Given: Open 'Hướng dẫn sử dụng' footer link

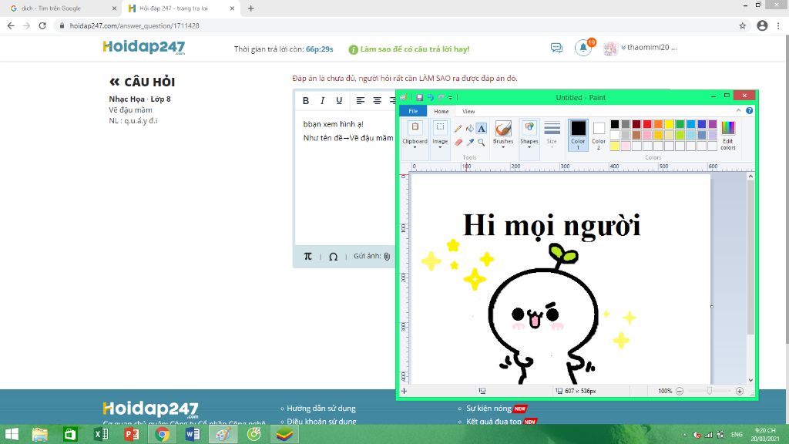Looking at the screenshot, I should [321, 409].
